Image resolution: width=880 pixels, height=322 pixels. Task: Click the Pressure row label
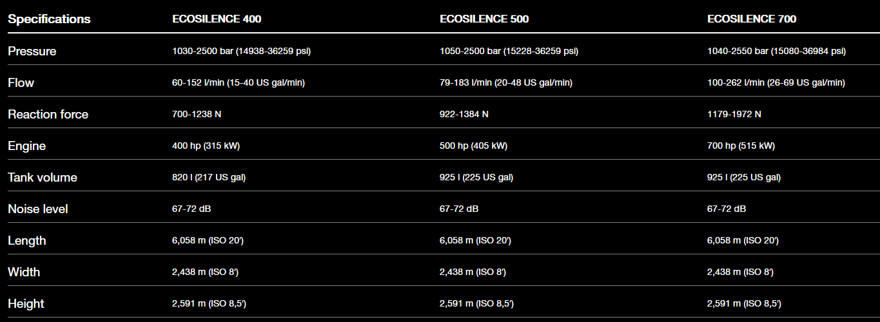[32, 52]
